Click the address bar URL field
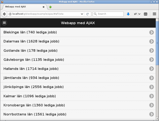The image size is (159, 121). click(46, 14)
